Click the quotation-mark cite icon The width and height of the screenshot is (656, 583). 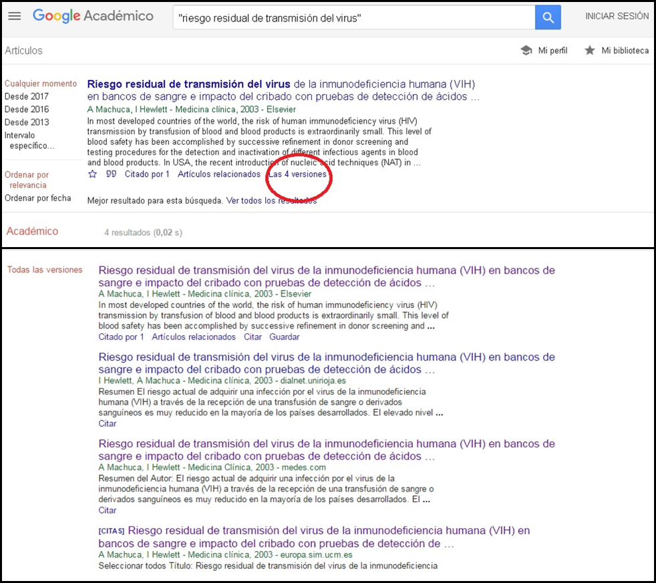[112, 174]
